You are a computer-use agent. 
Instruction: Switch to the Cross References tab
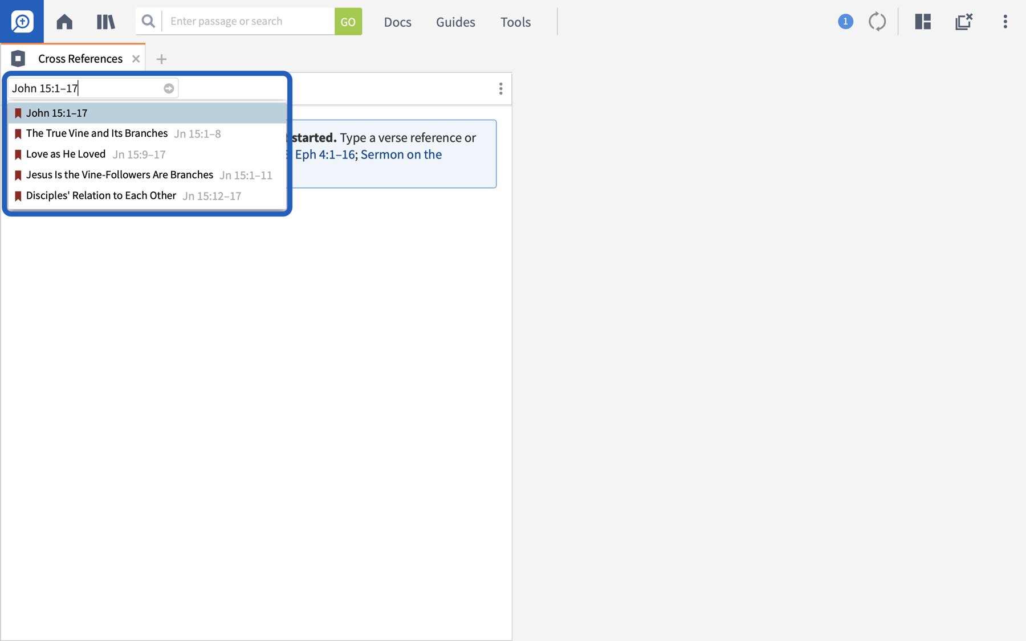tap(80, 58)
